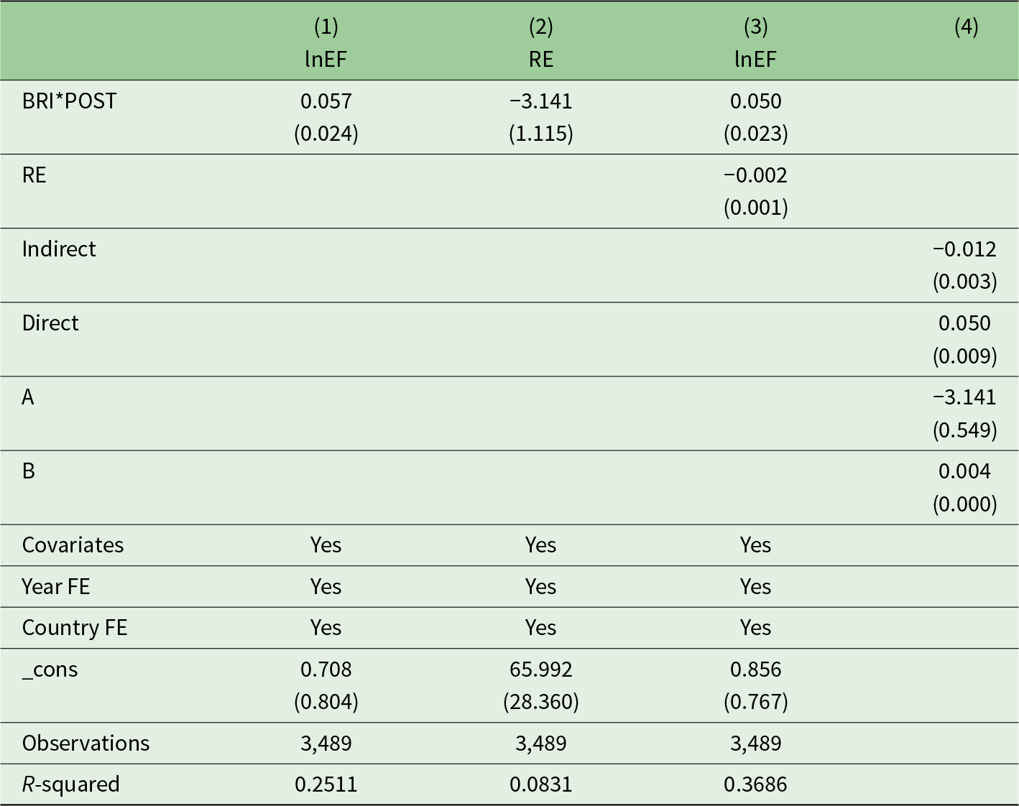Click the Direct row label

[x=50, y=323]
